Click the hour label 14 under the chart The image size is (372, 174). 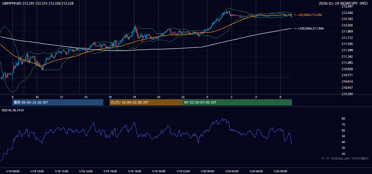pyautogui.click(x=86, y=97)
